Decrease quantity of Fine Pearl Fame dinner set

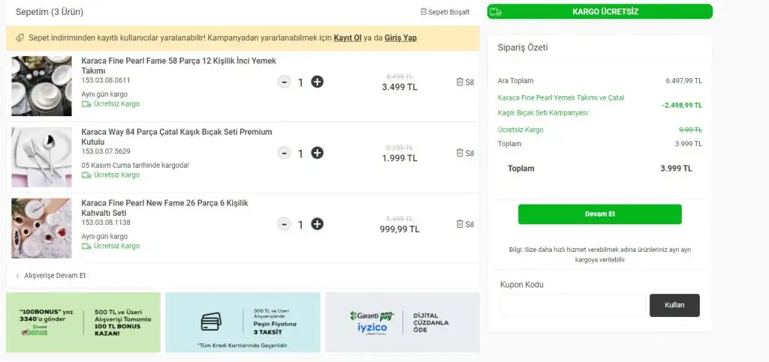284,82
